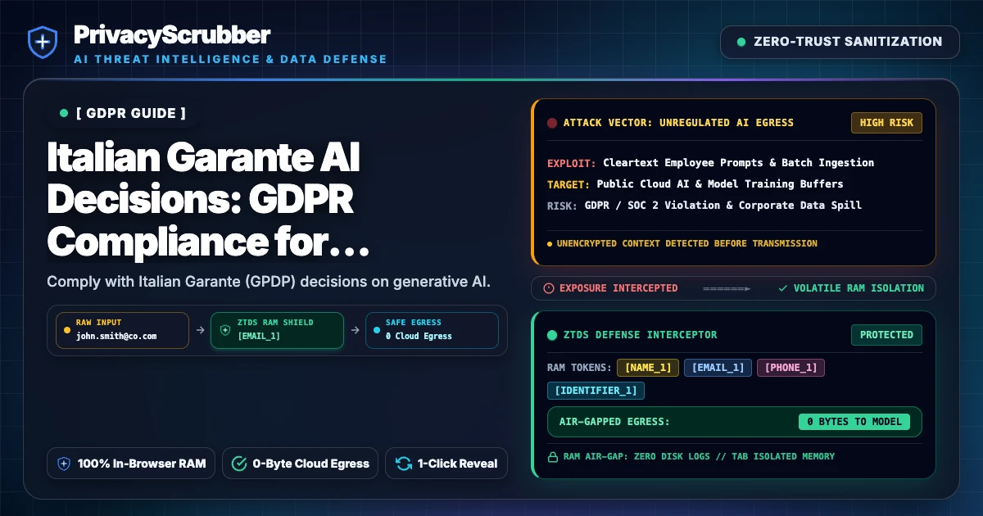Click the [PHONE_1] token chip
The image size is (983, 516).
[790, 368]
